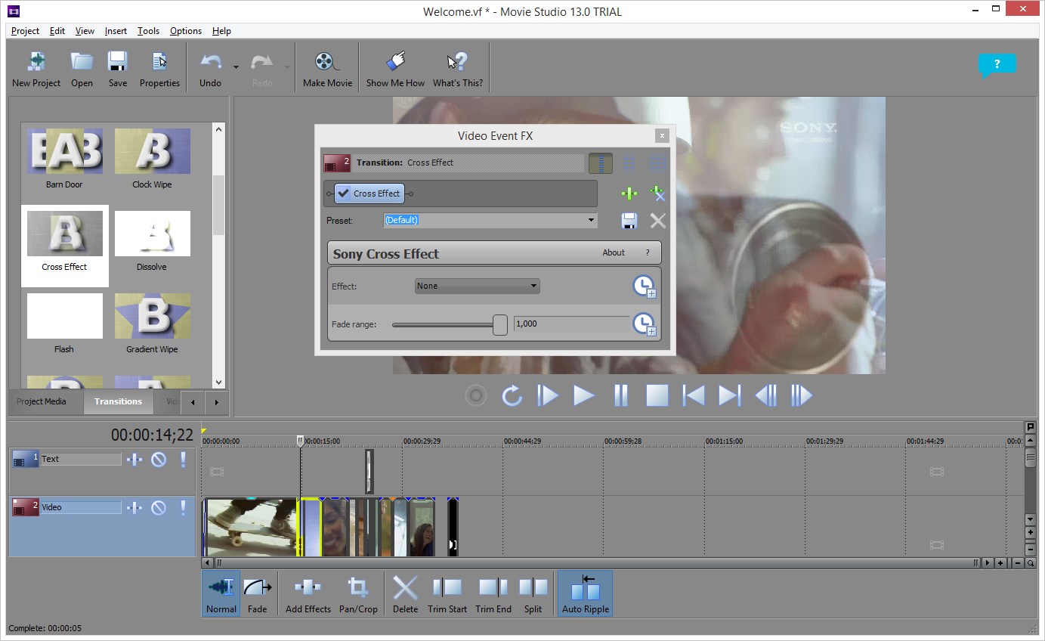Viewport: 1045px width, 641px height.
Task: Click the Fade range slider handle
Action: (500, 324)
